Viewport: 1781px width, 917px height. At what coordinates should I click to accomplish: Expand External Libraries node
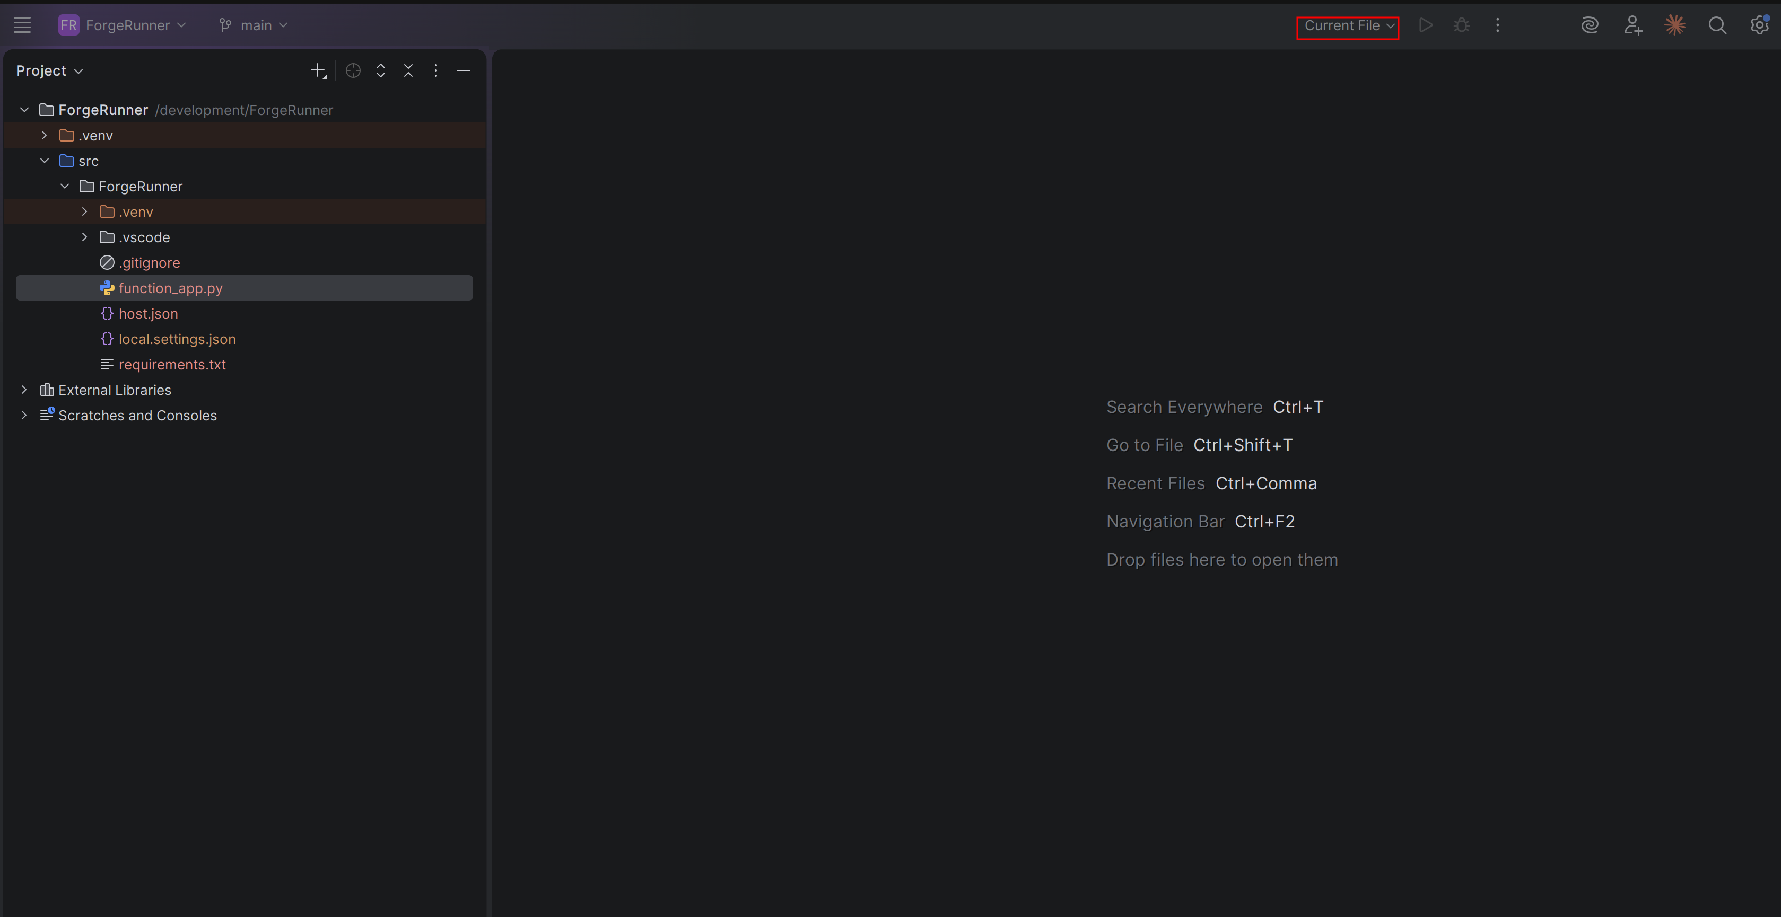click(24, 390)
